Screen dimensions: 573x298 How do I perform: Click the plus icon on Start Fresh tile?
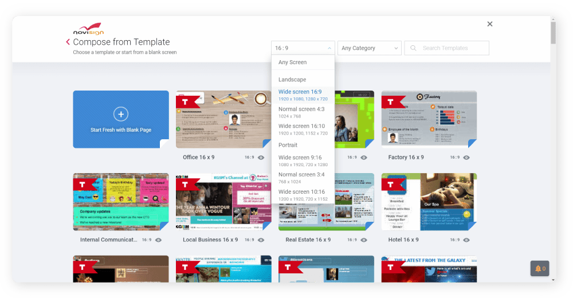(121, 114)
